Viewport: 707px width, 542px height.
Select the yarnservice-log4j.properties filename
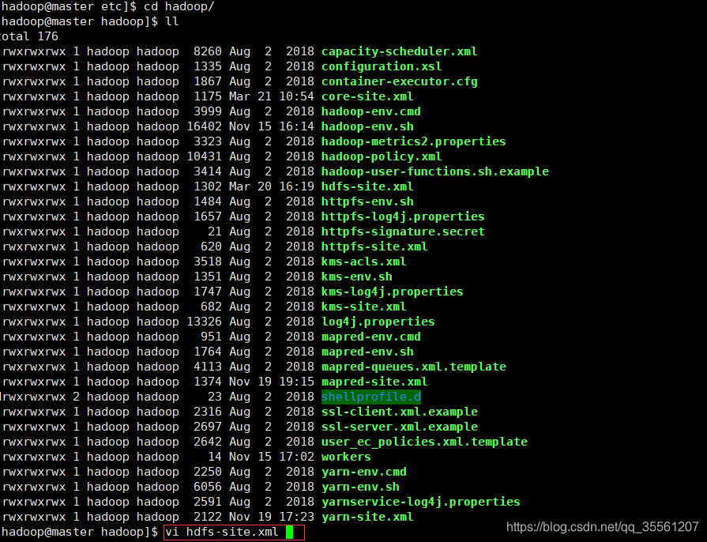click(420, 502)
